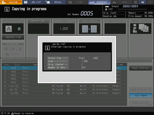This screenshot has height=115, width=154.
Task: Open help with the question mark icon
Action: (x=150, y=2)
